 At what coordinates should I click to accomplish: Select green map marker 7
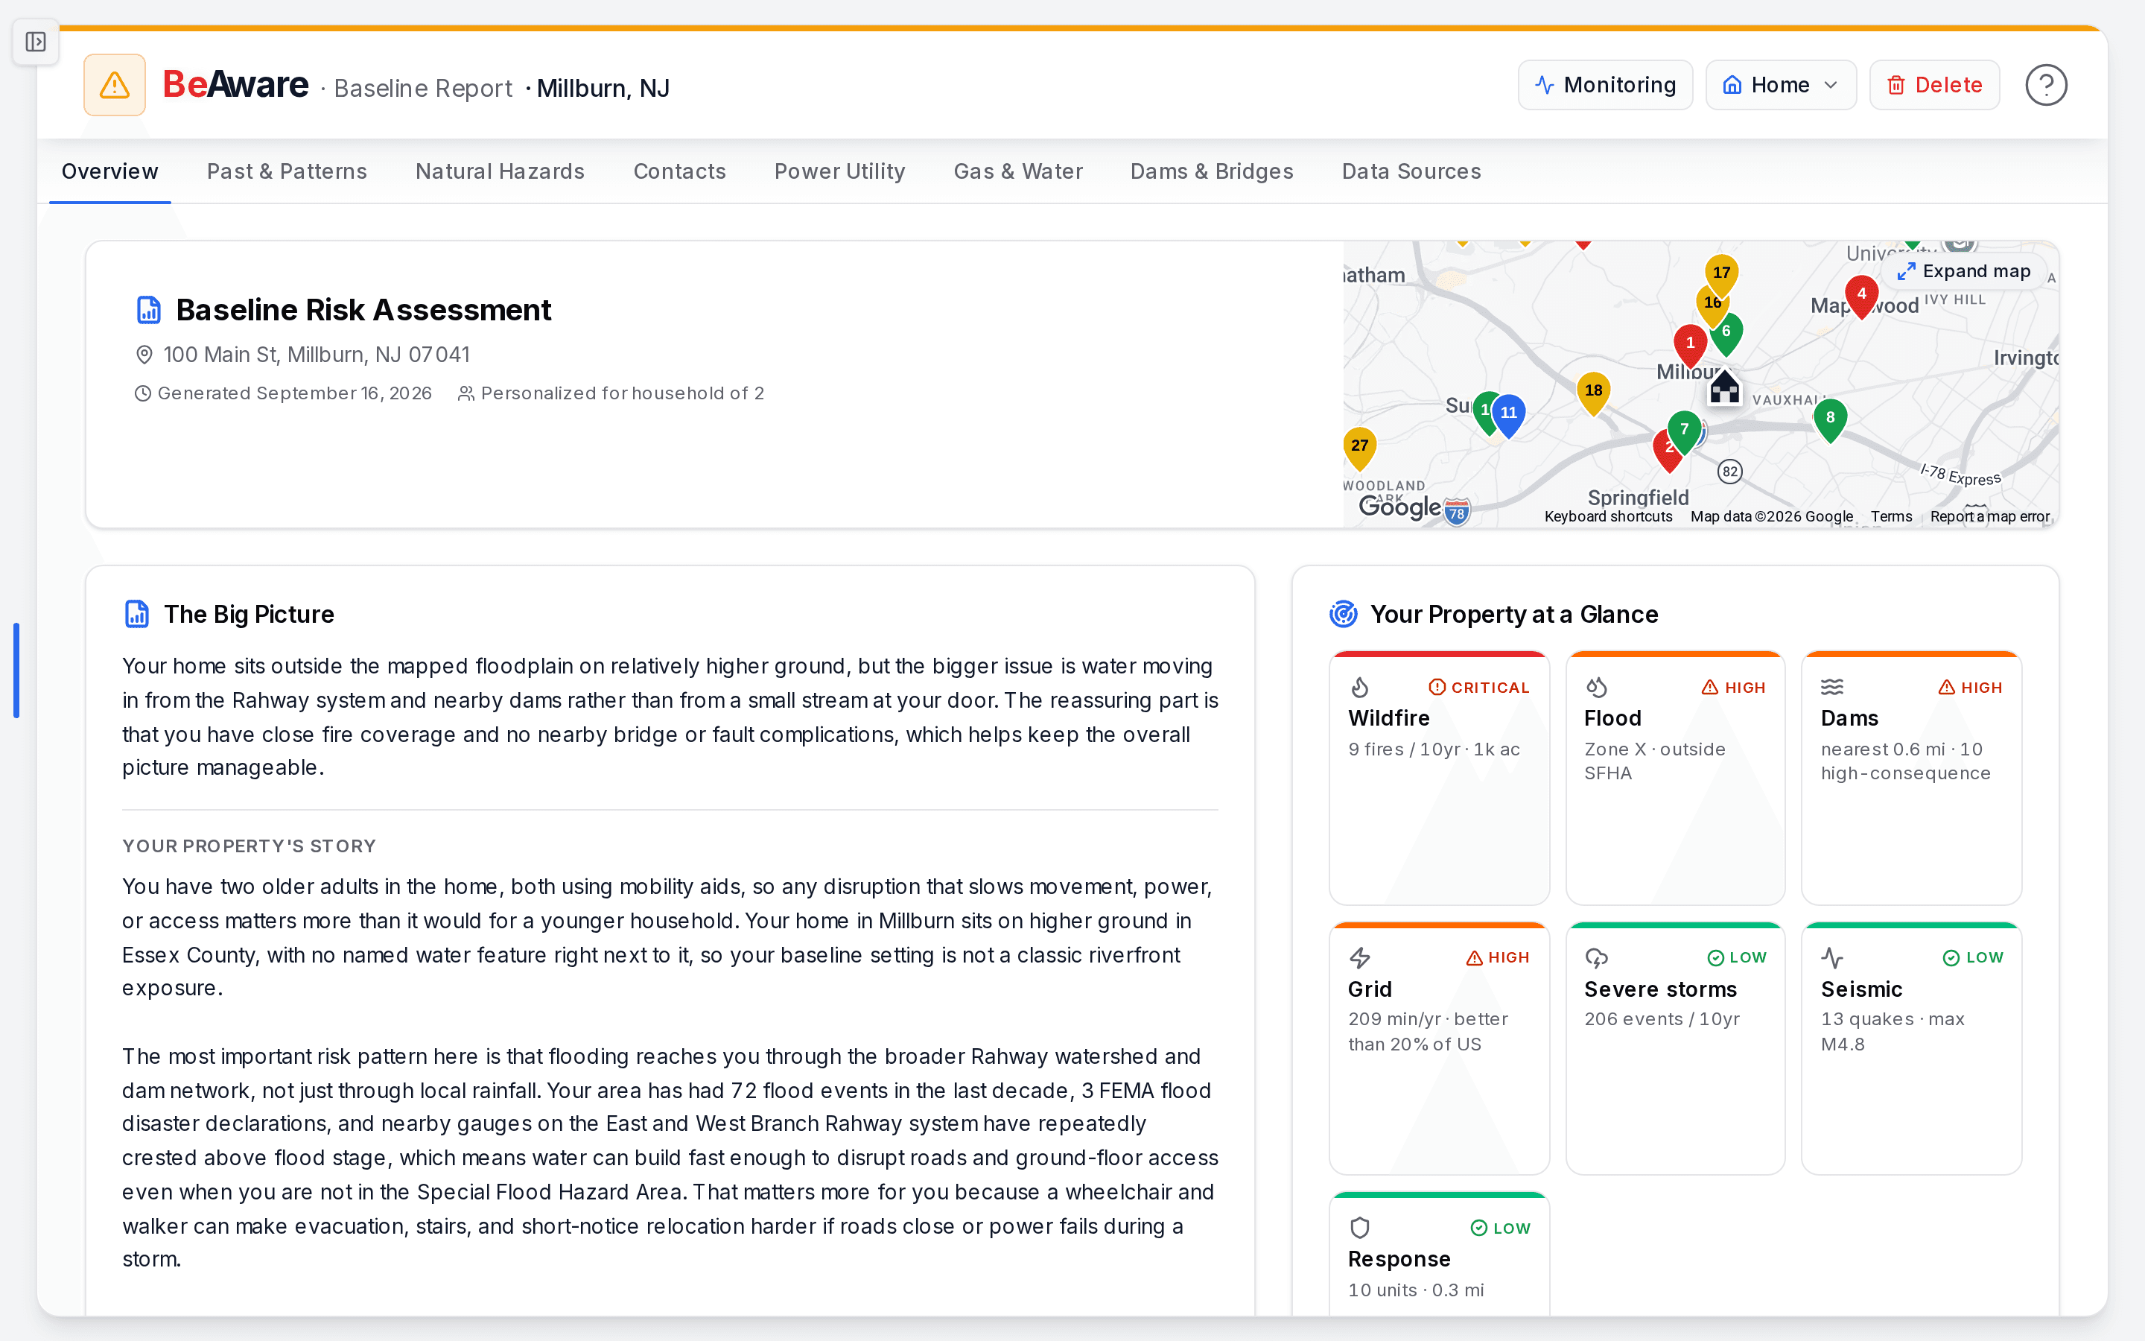[1684, 433]
